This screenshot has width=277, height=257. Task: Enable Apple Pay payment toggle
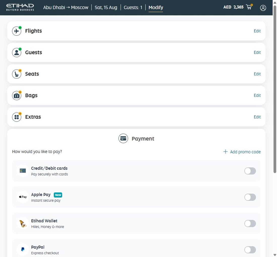pyautogui.click(x=250, y=197)
